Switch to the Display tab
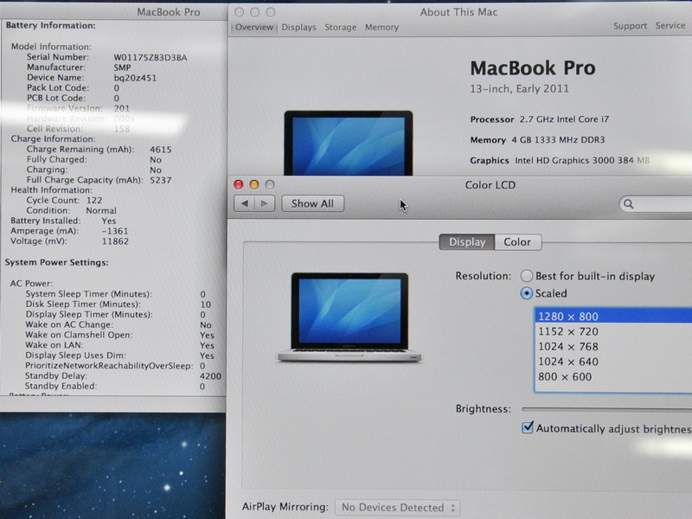This screenshot has width=692, height=519. pos(467,242)
